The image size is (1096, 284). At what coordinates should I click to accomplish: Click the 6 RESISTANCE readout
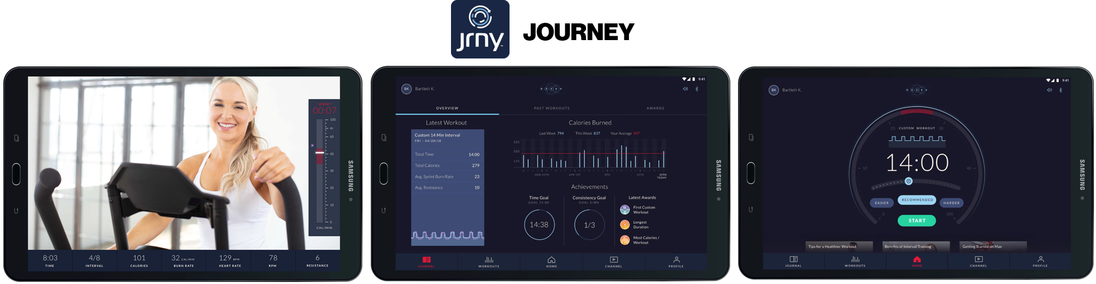click(x=318, y=261)
